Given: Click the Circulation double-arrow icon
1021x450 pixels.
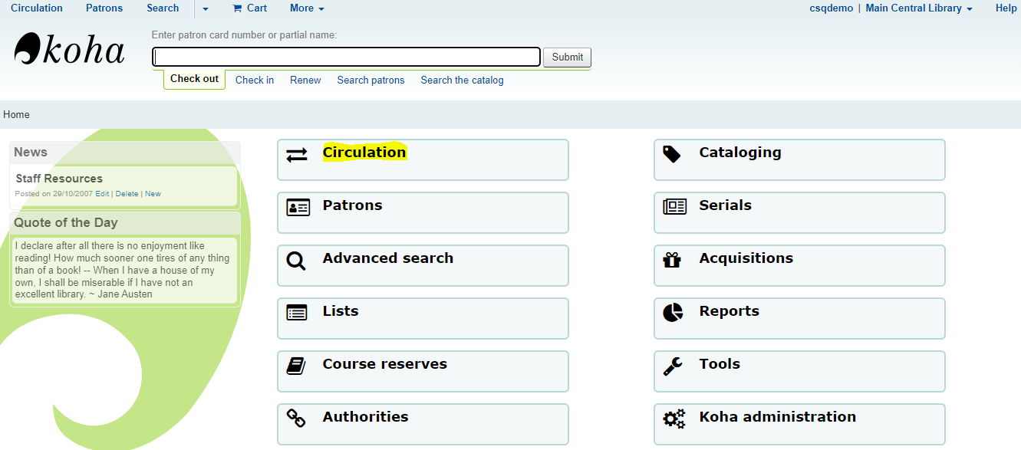Looking at the screenshot, I should (x=296, y=155).
